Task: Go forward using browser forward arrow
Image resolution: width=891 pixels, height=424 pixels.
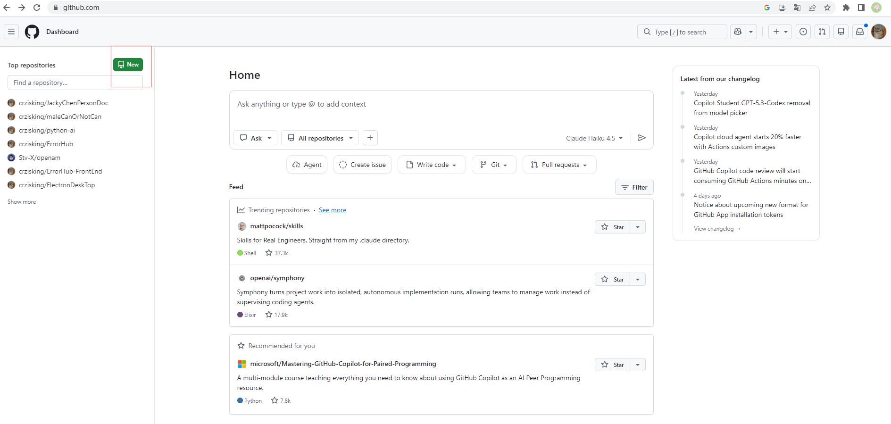Action: click(22, 8)
